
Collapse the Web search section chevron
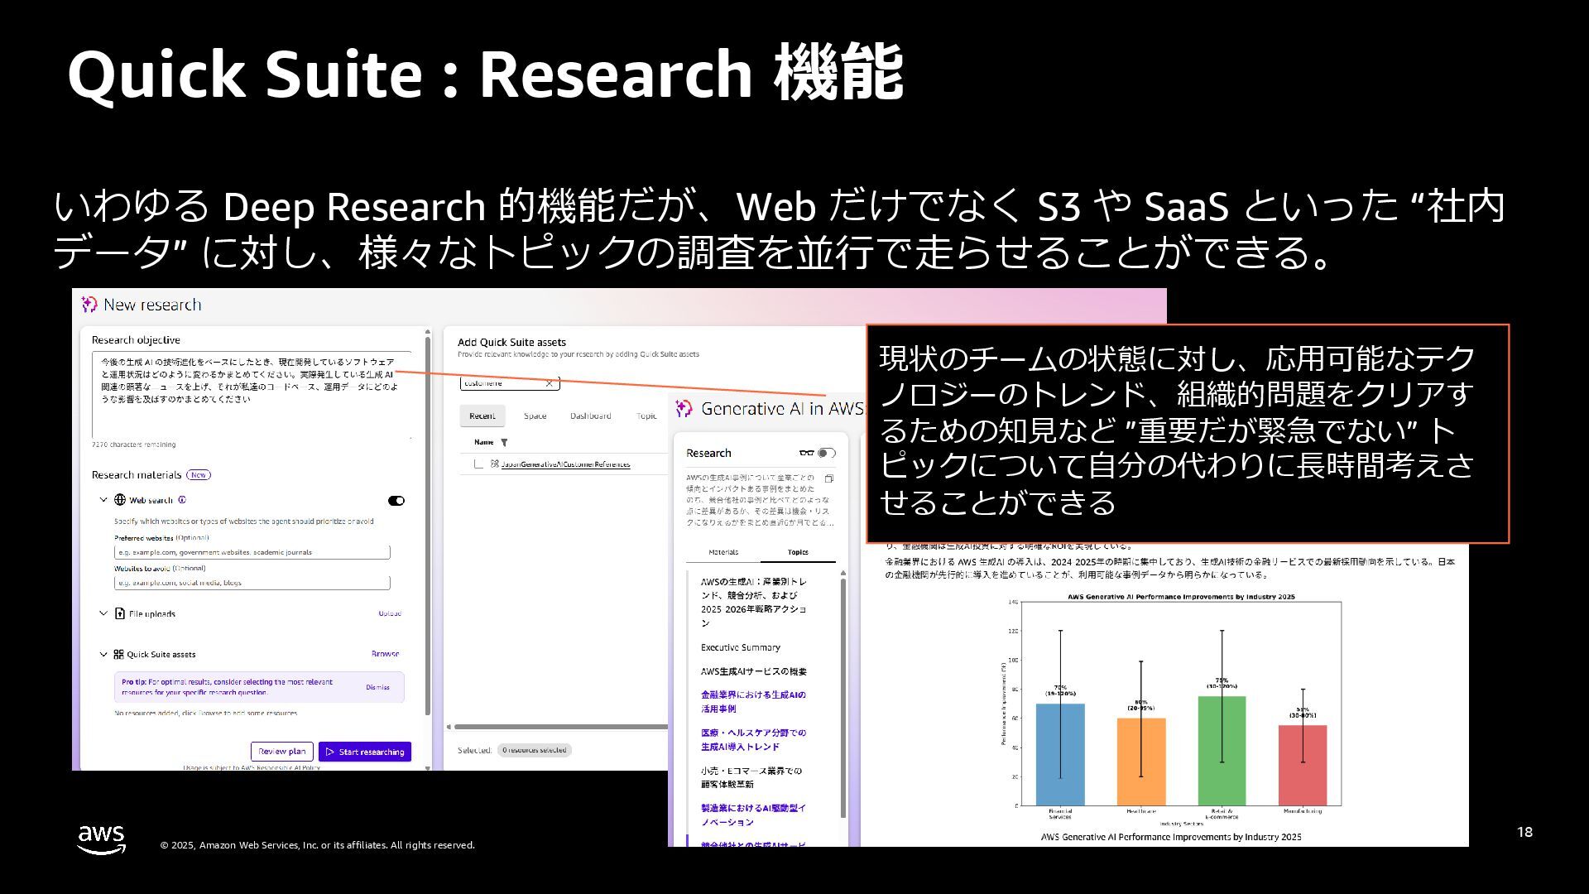103,500
